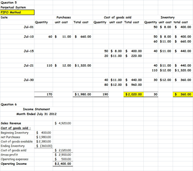Image resolution: width=193 pixels, height=171 pixels.
Task: Click Purchases total $1,980.00 in totals row
Action: pyautogui.click(x=83, y=94)
